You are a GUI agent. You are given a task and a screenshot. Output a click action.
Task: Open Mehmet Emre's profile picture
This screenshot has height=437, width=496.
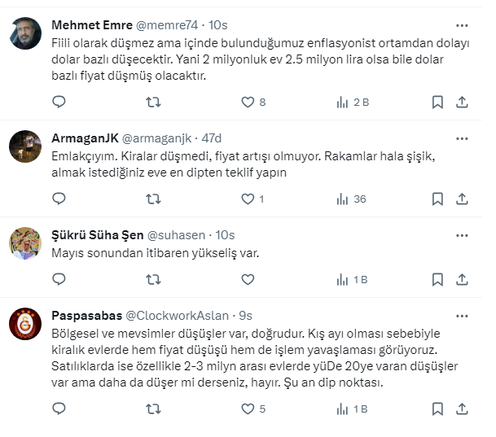click(25, 34)
